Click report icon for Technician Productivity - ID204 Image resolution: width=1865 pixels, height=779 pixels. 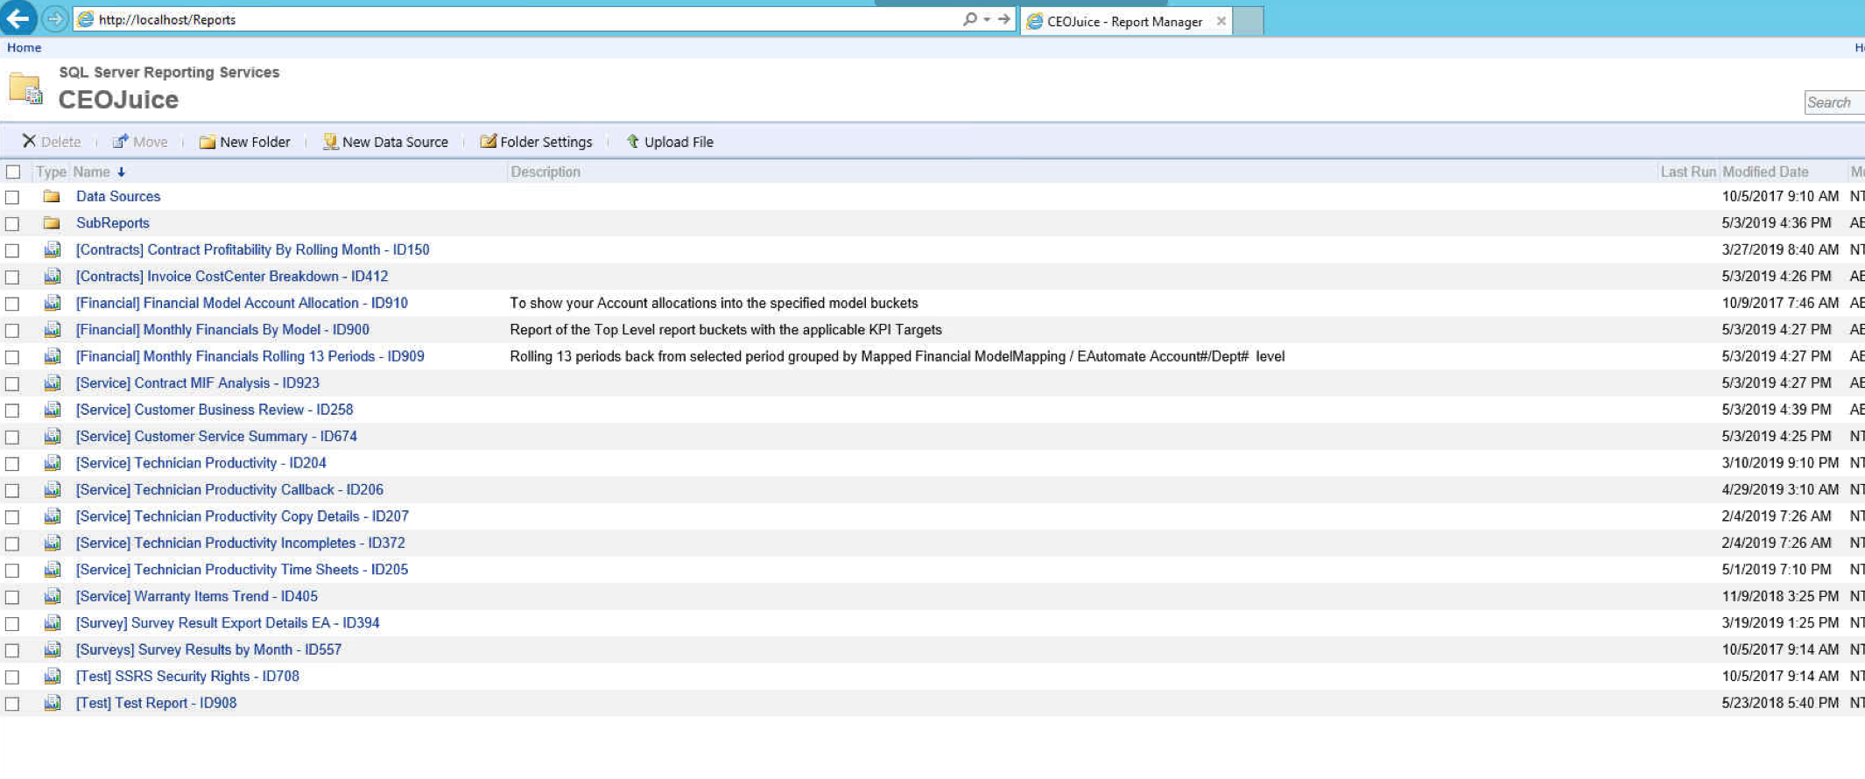pyautogui.click(x=53, y=463)
